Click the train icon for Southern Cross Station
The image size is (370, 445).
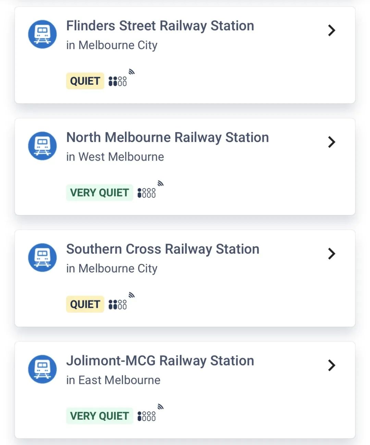42,258
